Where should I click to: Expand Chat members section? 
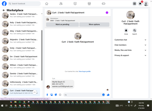[130, 45]
